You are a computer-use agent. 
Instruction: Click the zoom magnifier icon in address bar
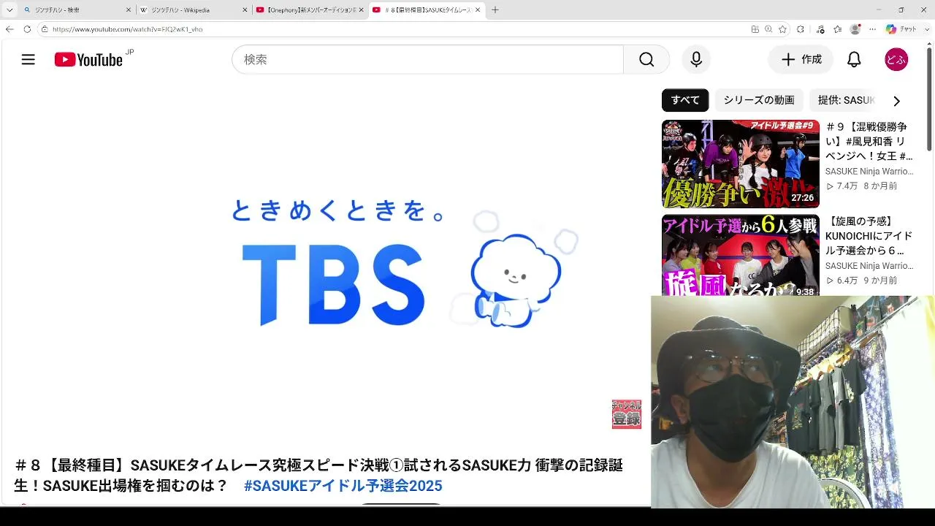click(768, 29)
